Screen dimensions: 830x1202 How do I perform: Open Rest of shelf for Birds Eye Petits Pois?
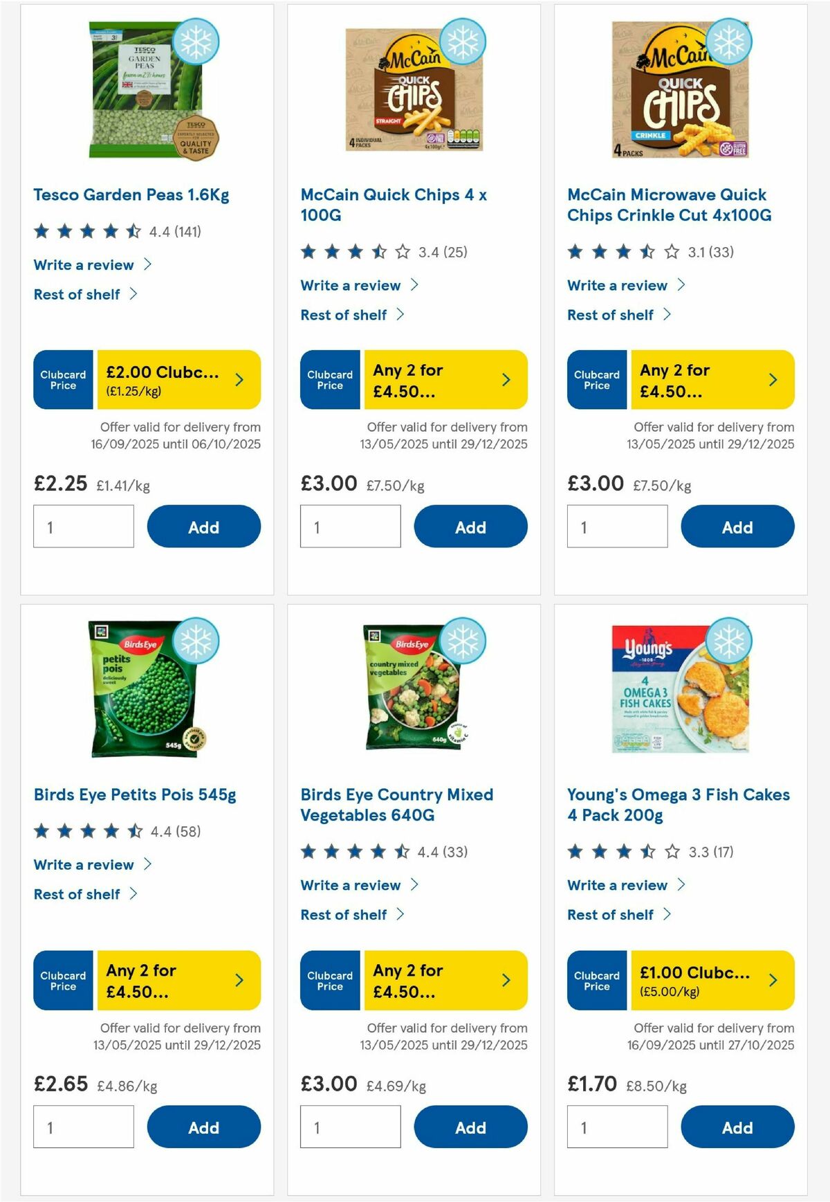[x=78, y=894]
